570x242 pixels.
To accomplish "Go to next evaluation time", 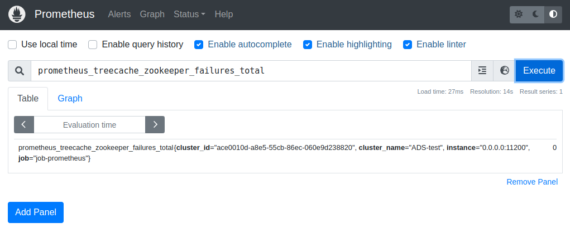I will pos(155,125).
